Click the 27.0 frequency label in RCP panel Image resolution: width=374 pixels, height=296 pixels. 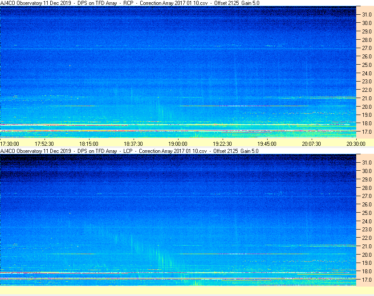(x=367, y=48)
